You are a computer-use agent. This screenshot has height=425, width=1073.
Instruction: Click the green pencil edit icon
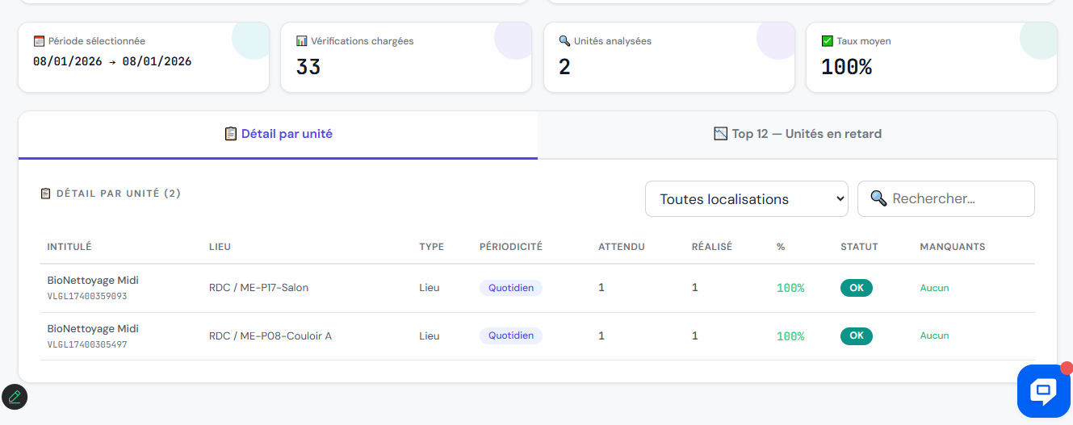tap(15, 397)
